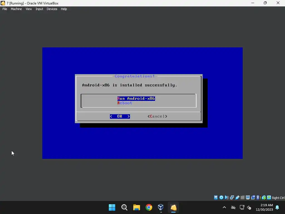Click the running VM taskbar icon
Viewport: 285px width, 214px height.
(x=173, y=207)
